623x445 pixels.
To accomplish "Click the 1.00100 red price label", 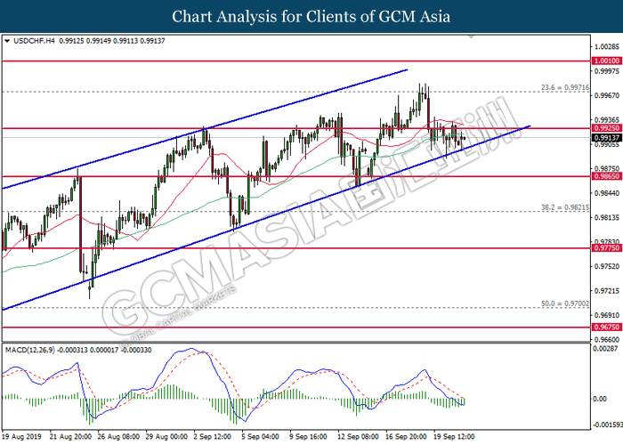I will pyautogui.click(x=607, y=61).
